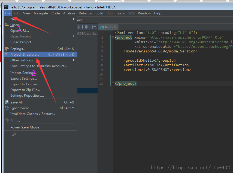This screenshot has height=173, width=233.
Task: Open project panel gear settings dropdown
Action: point(87,27)
